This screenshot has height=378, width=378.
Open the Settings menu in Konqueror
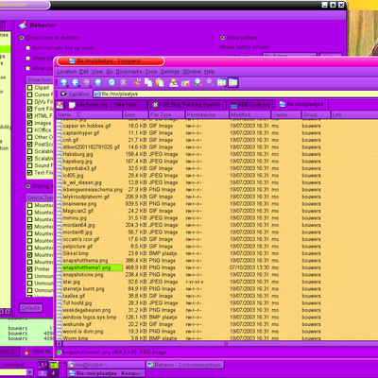click(x=170, y=72)
